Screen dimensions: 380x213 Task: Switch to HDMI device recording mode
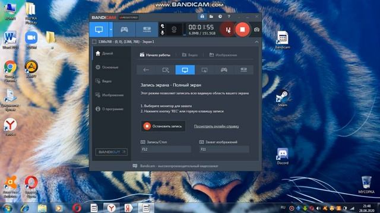[147, 30]
